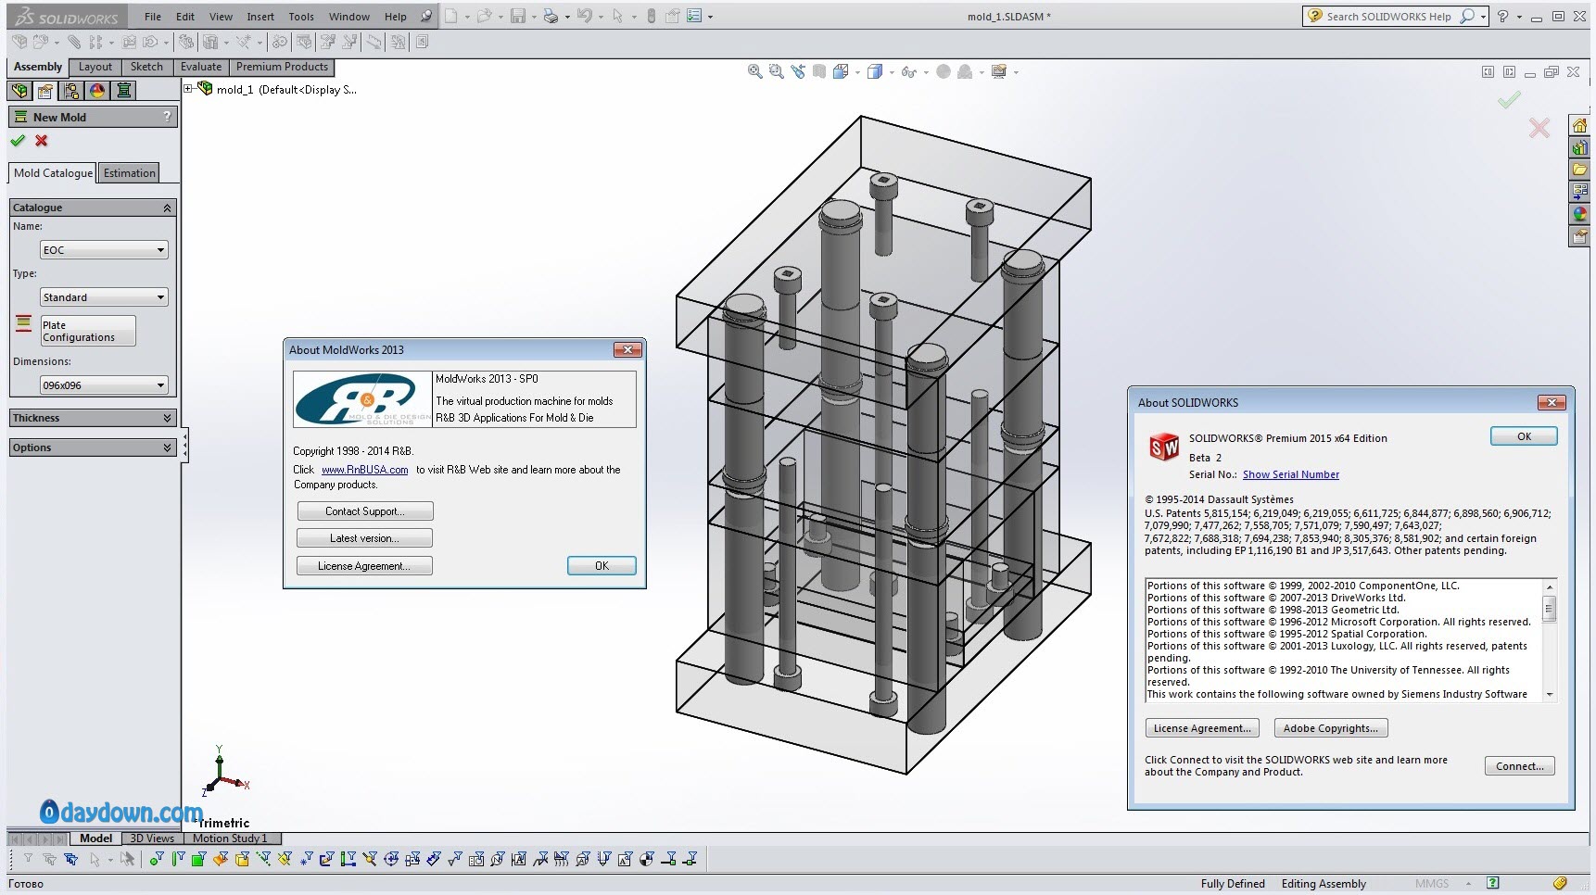Click the Hide/Show Items glasses icon
Image resolution: width=1596 pixels, height=895 pixels.
(908, 71)
